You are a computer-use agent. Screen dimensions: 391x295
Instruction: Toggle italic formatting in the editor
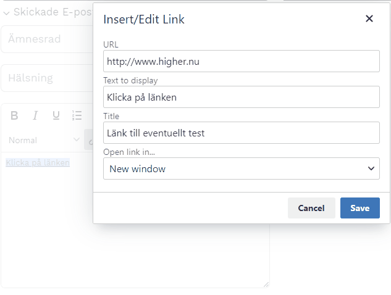pyautogui.click(x=35, y=115)
